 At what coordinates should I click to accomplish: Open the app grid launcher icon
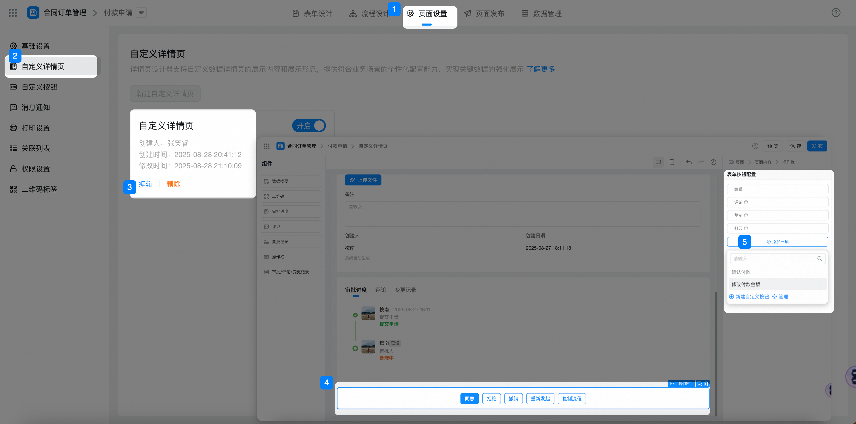tap(13, 13)
